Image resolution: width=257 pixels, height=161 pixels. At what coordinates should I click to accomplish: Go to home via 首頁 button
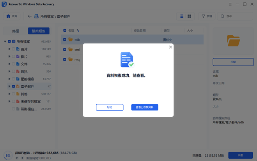pyautogui.click(x=12, y=16)
